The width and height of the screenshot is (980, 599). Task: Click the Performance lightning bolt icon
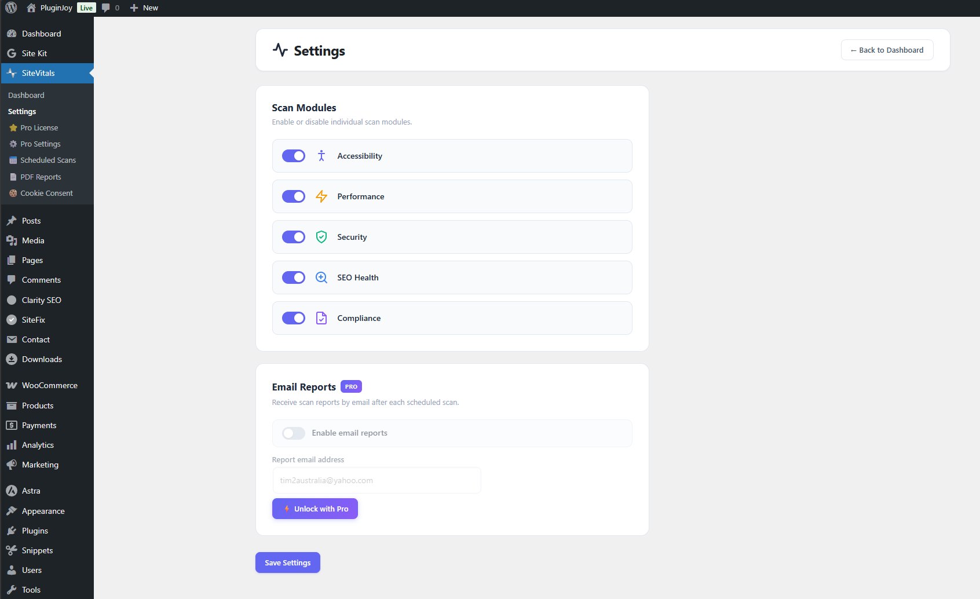(x=321, y=196)
